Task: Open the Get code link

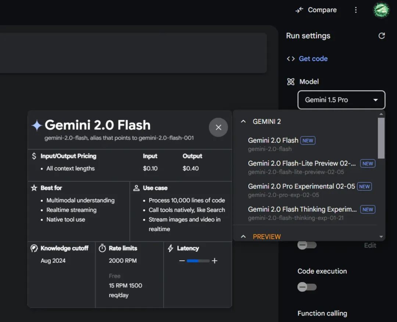Action: click(x=313, y=59)
